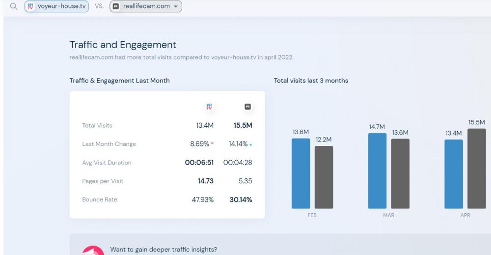The height and width of the screenshot is (255, 491).
Task: Click the reallifecam.com favicon in the comparison chip
Action: click(116, 7)
